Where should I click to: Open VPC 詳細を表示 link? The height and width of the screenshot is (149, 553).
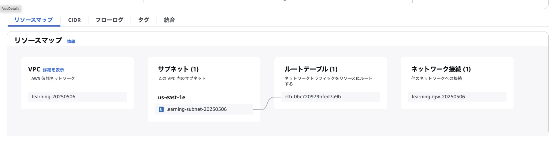coord(53,70)
